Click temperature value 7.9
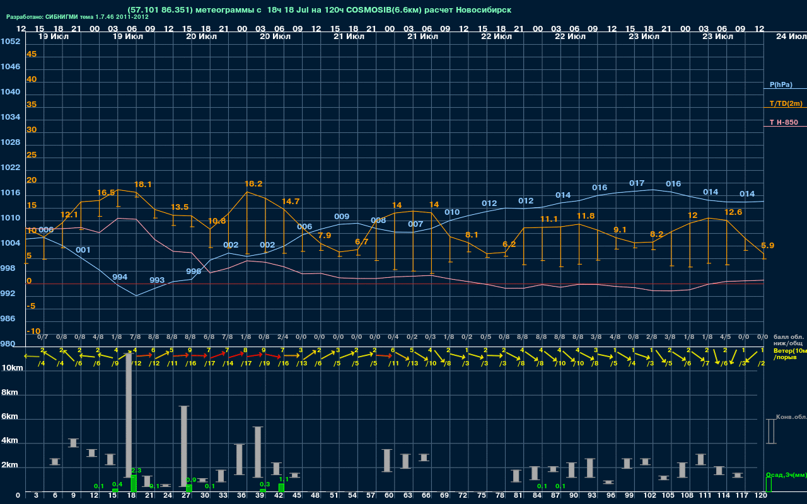807x504 pixels. [x=325, y=235]
